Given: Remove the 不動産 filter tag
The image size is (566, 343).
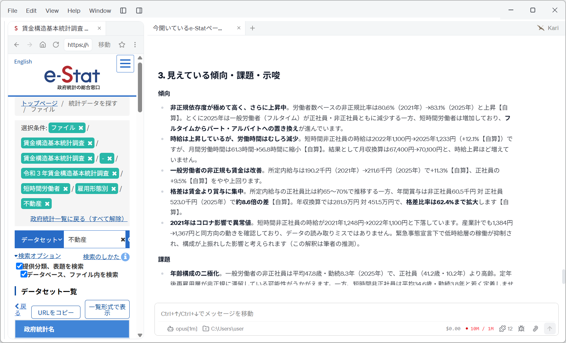Looking at the screenshot, I should pos(47,204).
